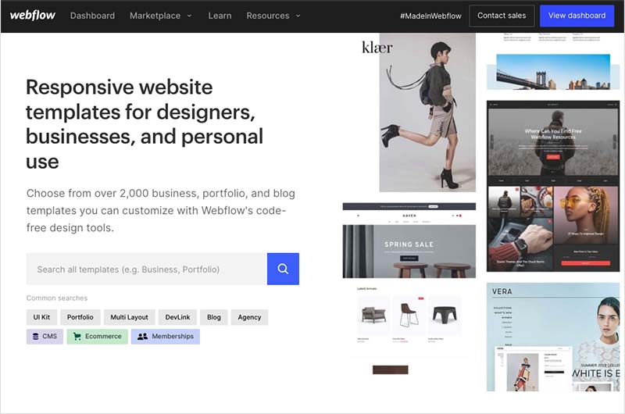Click the 'Choose from over 2,000' paragraph
Image resolution: width=625 pixels, height=414 pixels.
click(161, 210)
